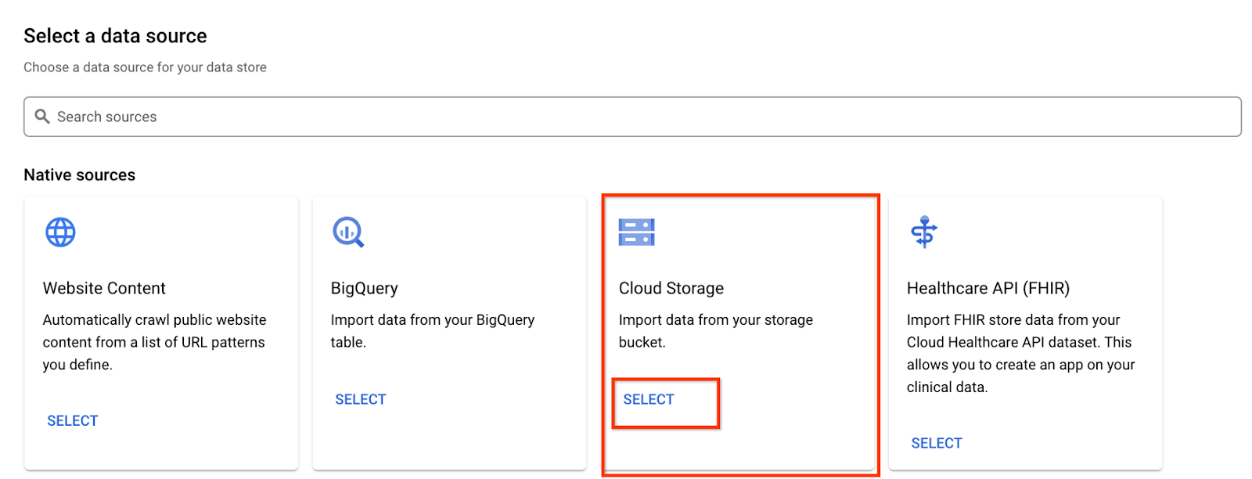Click the Website Content card title
The height and width of the screenshot is (479, 1252).
point(104,288)
